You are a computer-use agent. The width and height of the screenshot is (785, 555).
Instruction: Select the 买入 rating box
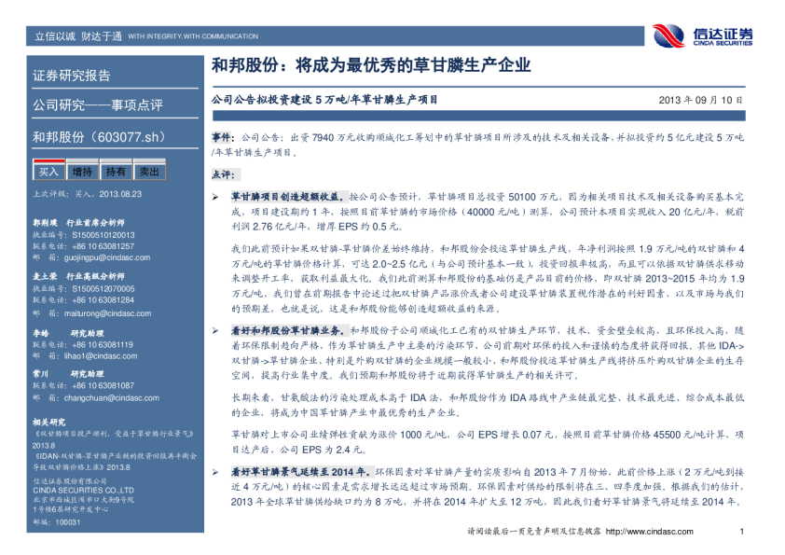(48, 172)
